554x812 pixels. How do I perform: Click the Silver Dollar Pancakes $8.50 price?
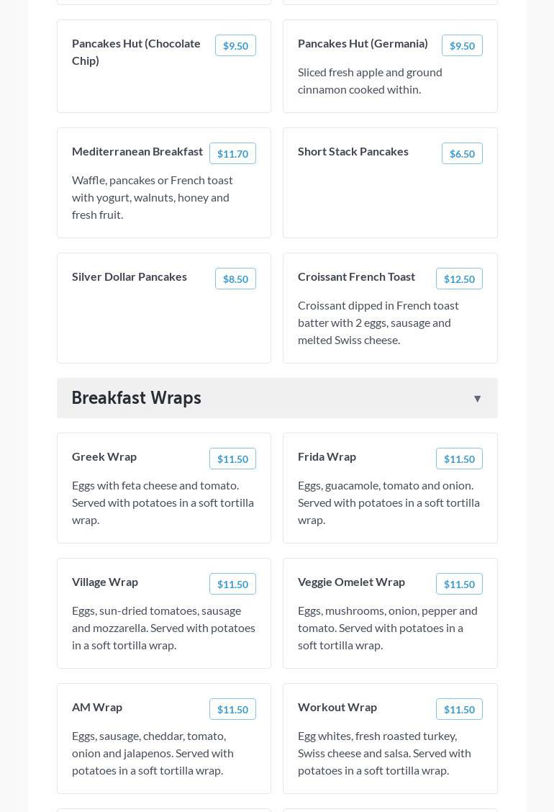pyautogui.click(x=235, y=279)
